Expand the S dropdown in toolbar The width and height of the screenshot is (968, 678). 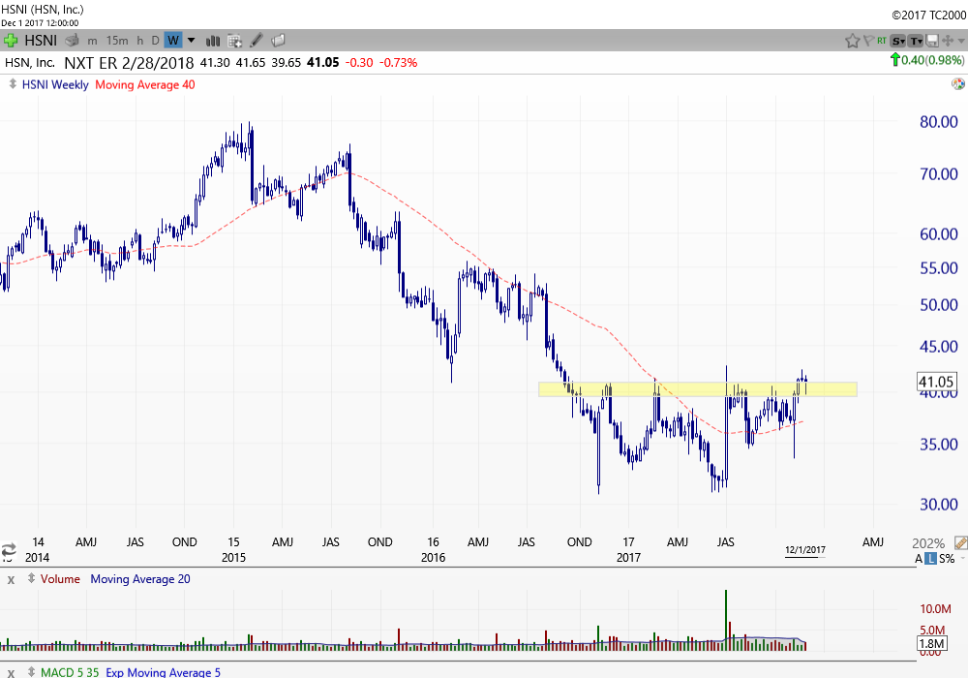[897, 40]
